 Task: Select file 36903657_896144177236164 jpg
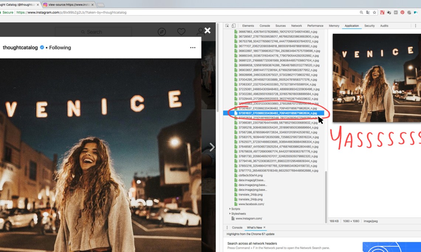[278, 70]
